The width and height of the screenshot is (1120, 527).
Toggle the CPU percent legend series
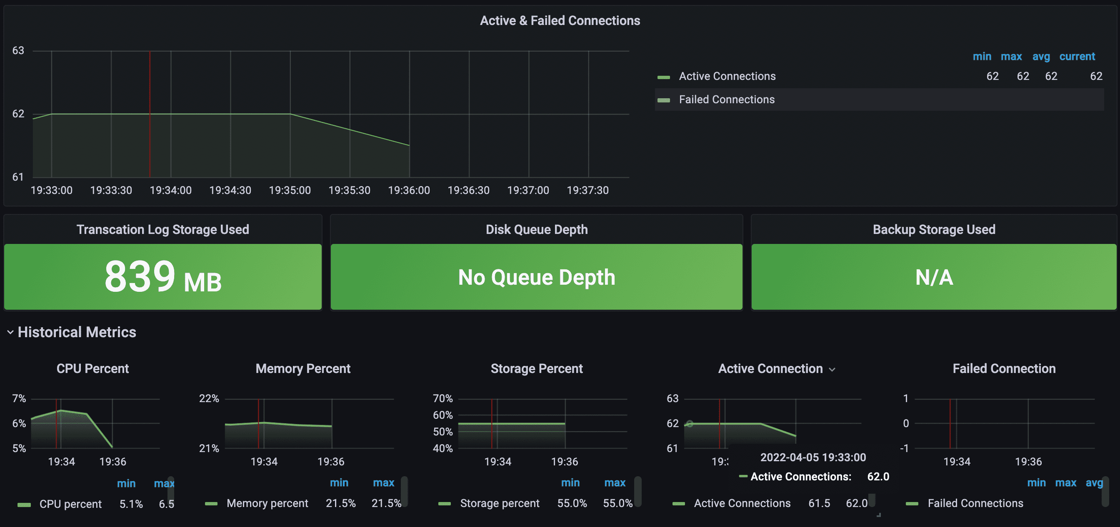click(x=70, y=504)
